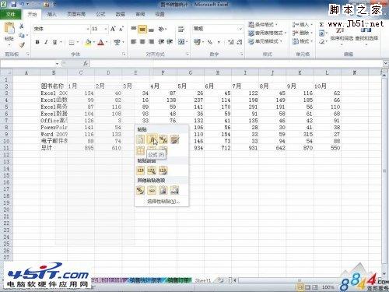This screenshot has width=389, height=292.
Task: Open 套用表格格式 table format dropdown
Action: pos(268,33)
